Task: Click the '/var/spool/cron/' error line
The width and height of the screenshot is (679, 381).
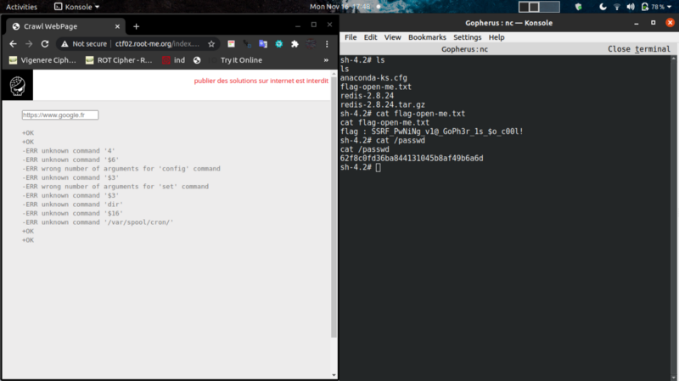Action: point(98,222)
